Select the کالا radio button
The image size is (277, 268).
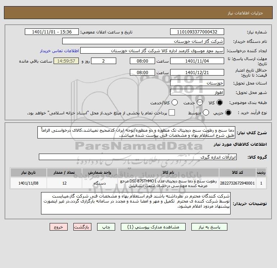(x=220, y=103)
